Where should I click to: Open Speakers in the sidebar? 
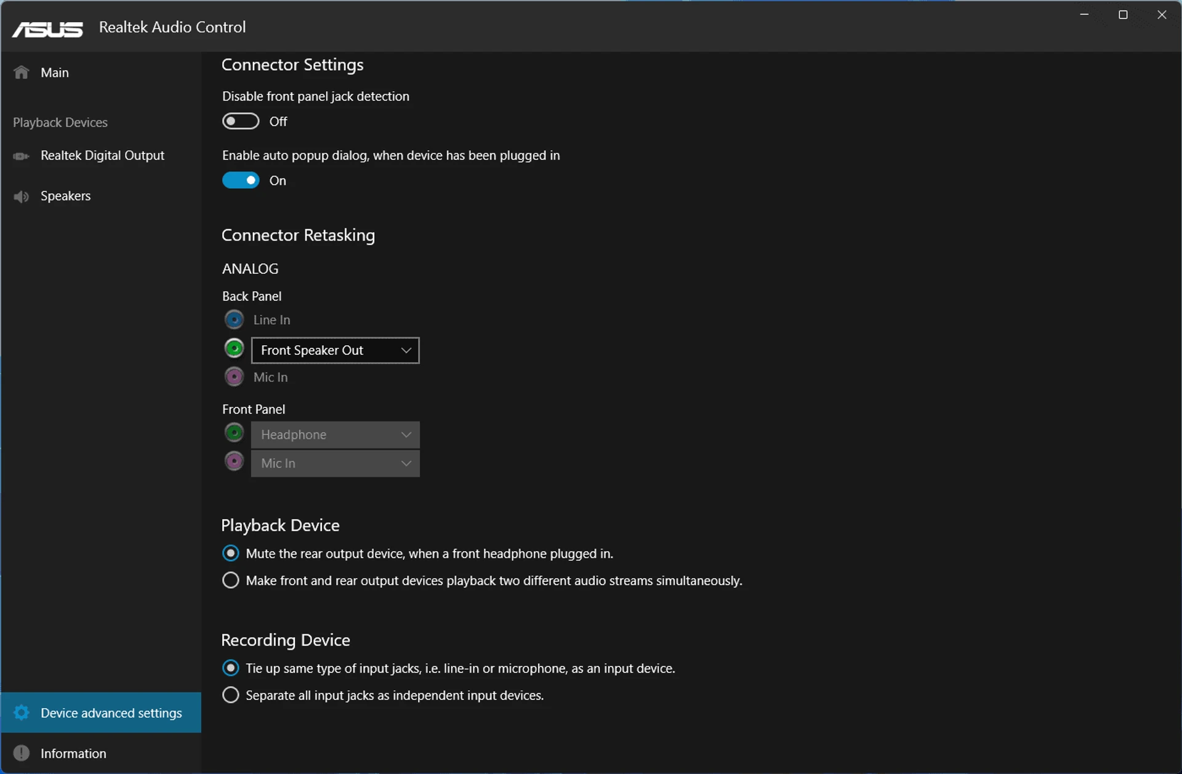click(101, 196)
